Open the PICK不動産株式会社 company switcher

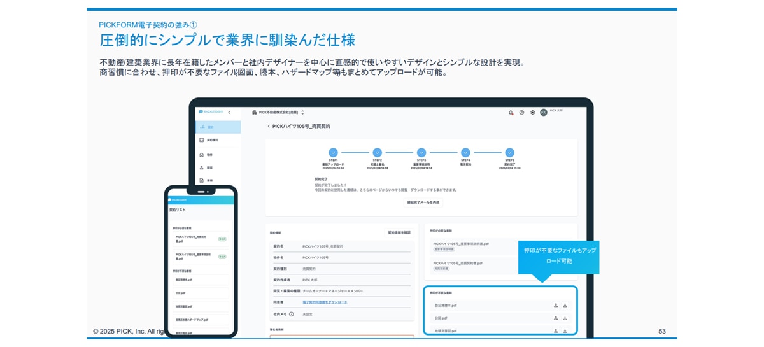(x=278, y=112)
